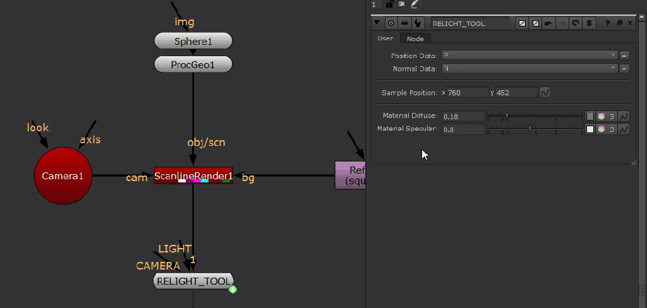Select the Camera1 node
This screenshot has height=308, width=647.
pos(63,176)
